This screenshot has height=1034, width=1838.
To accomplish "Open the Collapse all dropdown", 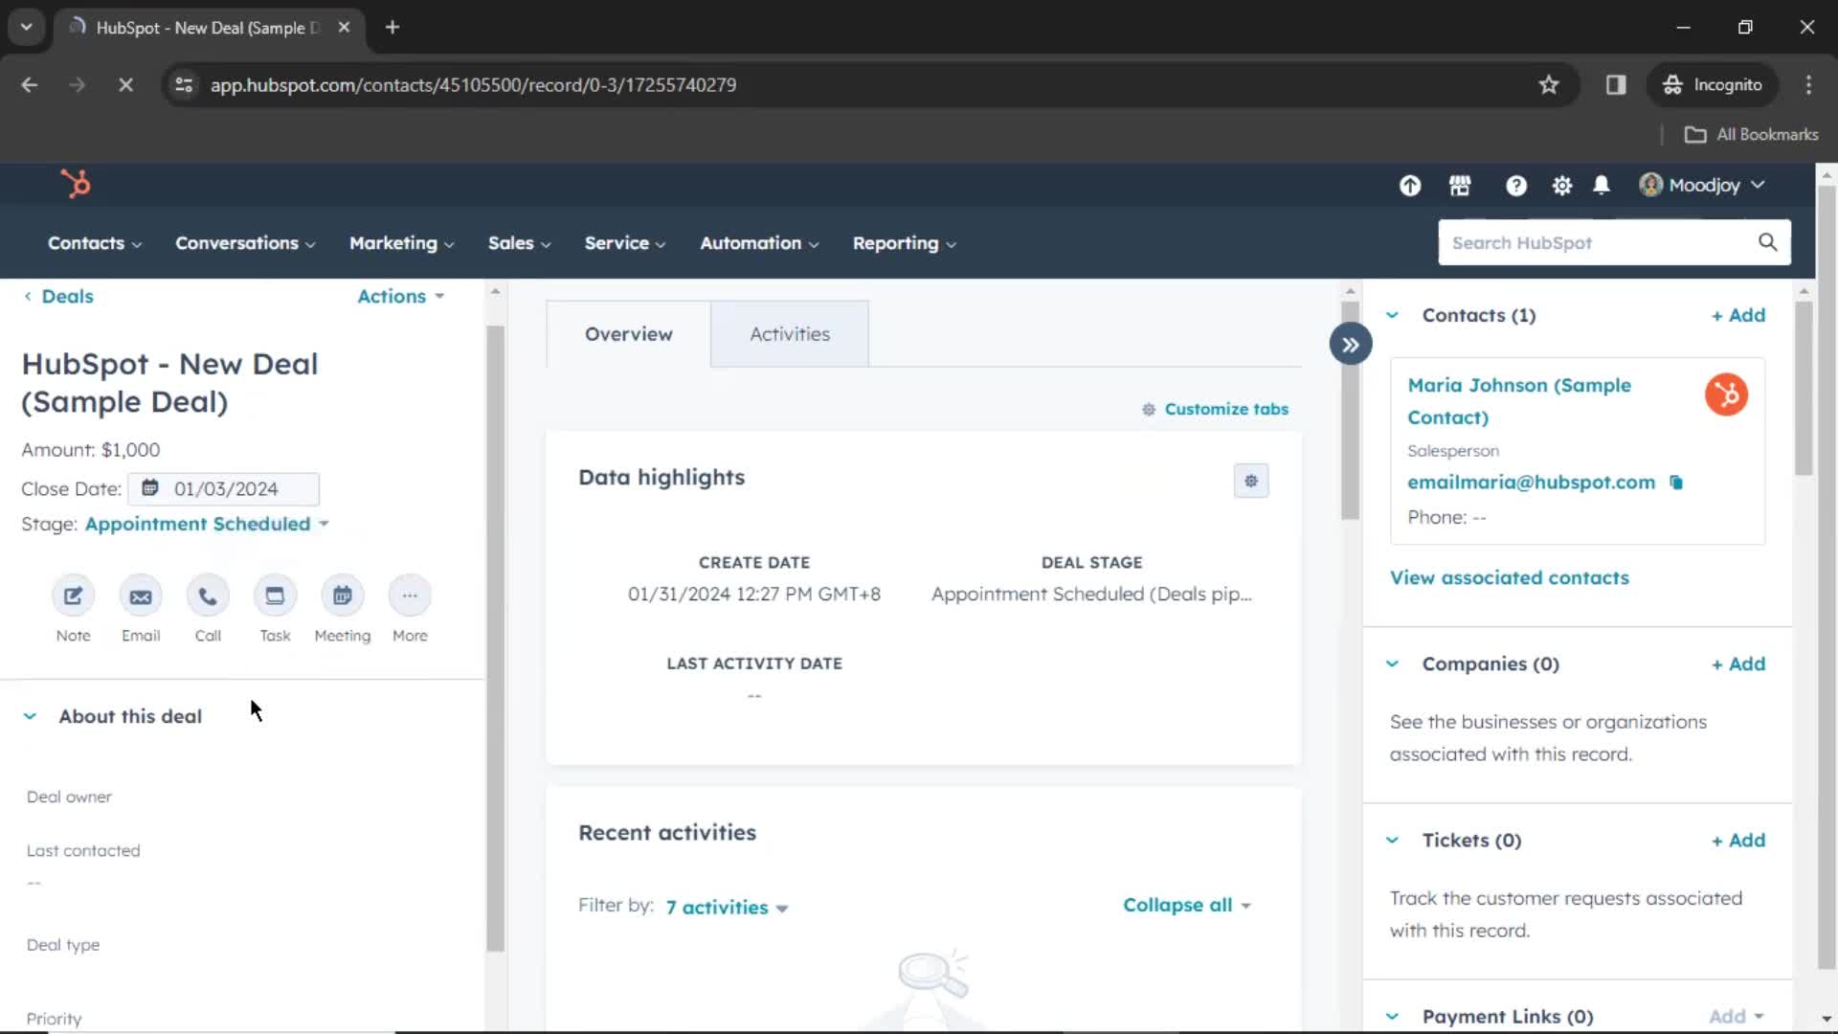I will 1187,905.
